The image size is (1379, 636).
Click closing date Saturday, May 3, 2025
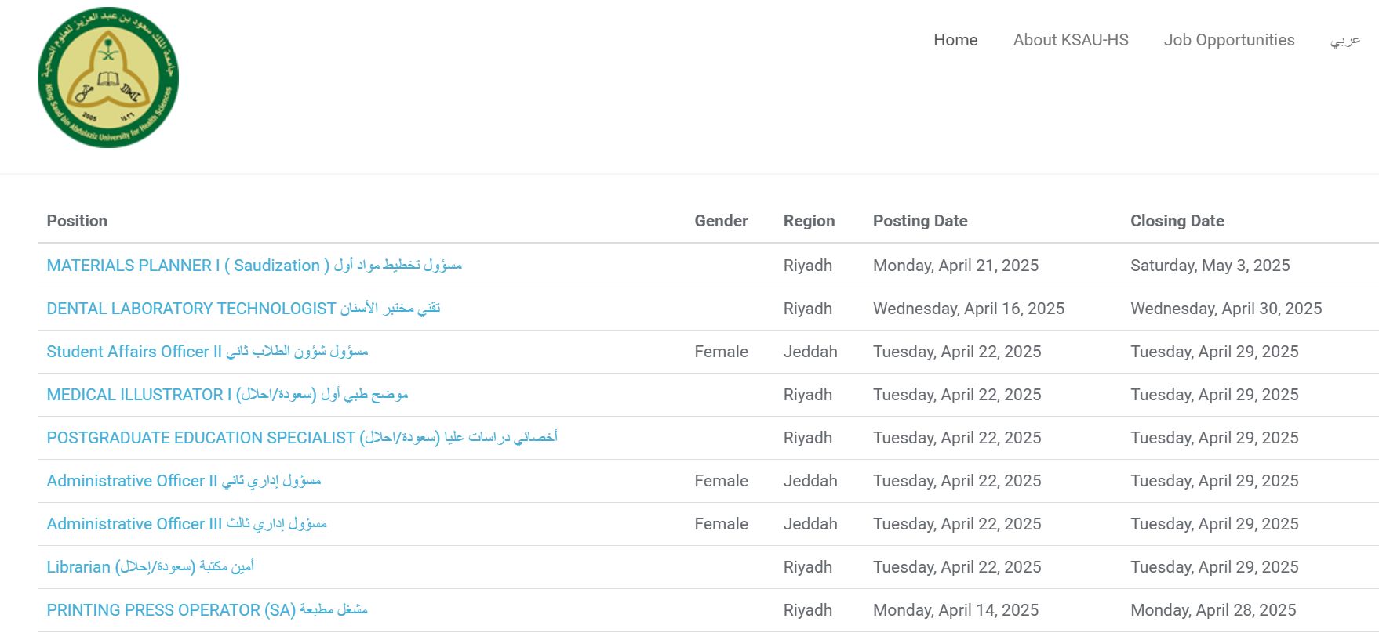(x=1210, y=266)
